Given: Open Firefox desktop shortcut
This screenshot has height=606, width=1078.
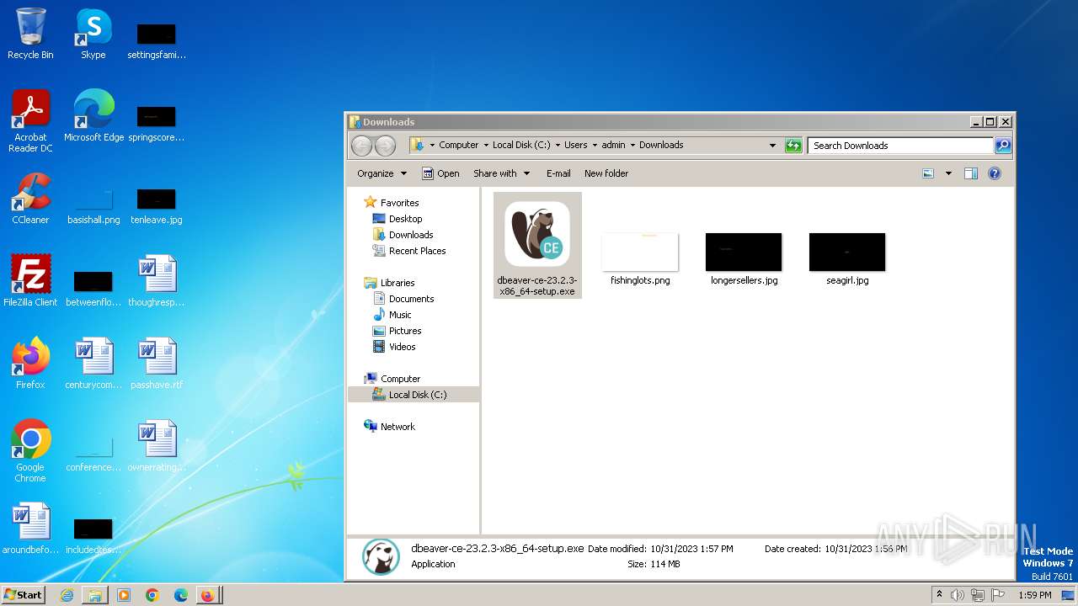Looking at the screenshot, I should tap(30, 364).
